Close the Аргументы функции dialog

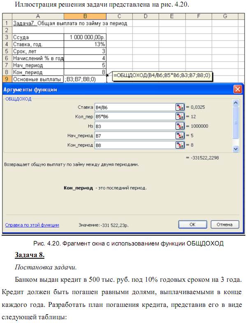coord(237,89)
